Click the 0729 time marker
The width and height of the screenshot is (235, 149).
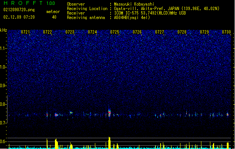(x=204, y=32)
